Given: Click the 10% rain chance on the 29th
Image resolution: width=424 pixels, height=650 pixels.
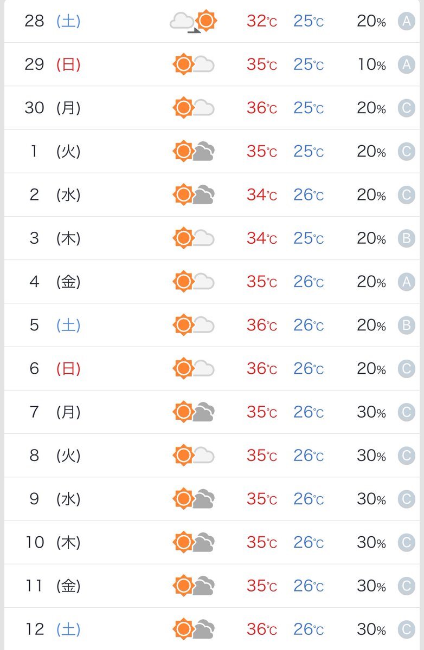Looking at the screenshot, I should coord(371,64).
